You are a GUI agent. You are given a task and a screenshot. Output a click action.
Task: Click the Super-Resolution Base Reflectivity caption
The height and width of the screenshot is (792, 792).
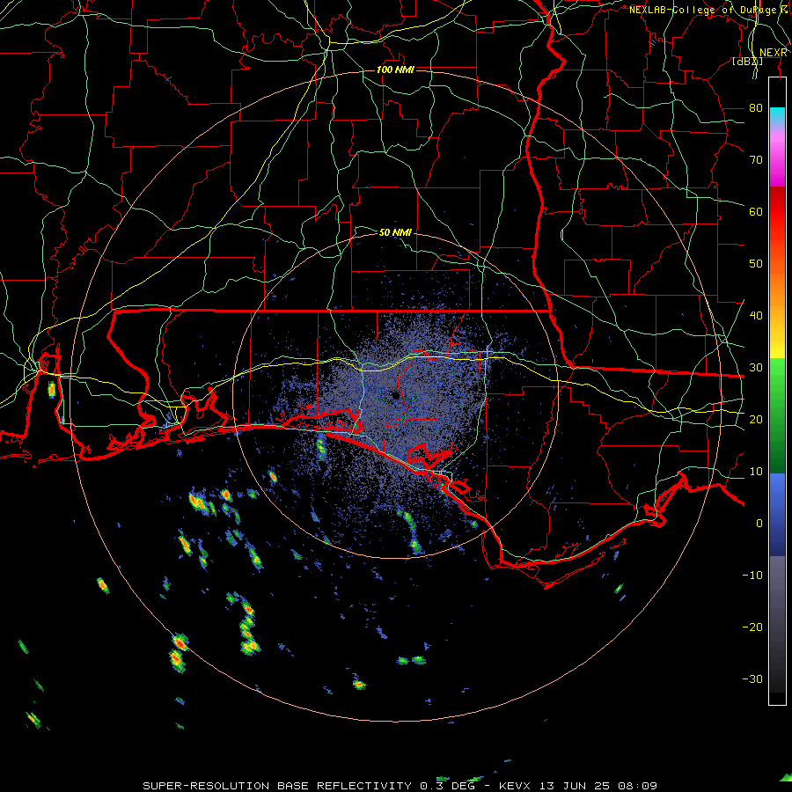[400, 786]
